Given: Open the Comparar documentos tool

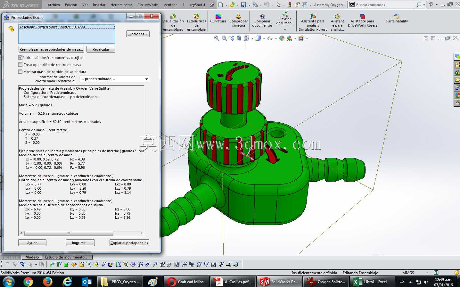Looking at the screenshot, I should click(x=262, y=20).
